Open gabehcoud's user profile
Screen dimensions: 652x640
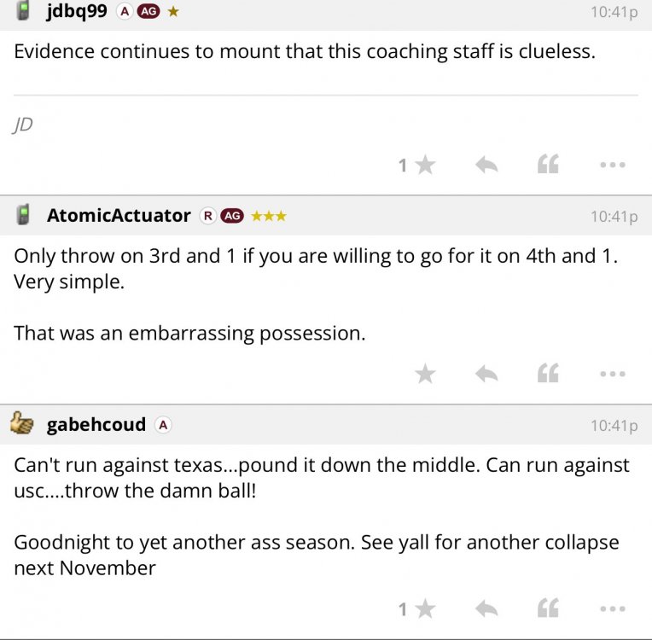pyautogui.click(x=96, y=425)
